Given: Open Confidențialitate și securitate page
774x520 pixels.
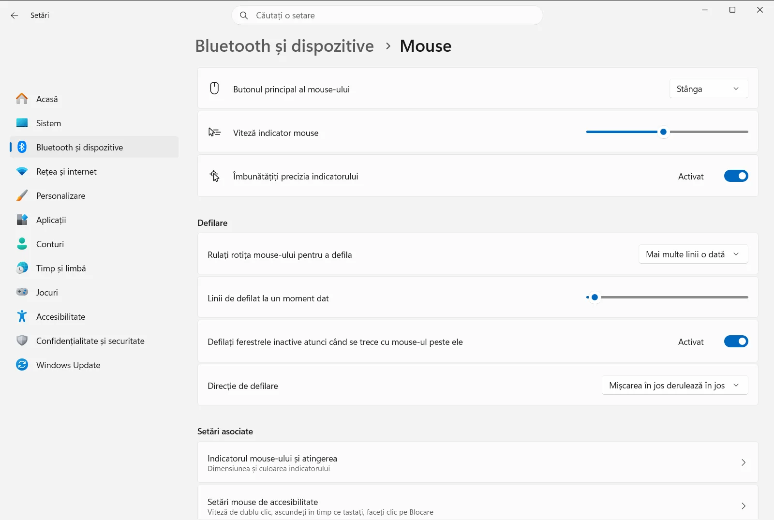Looking at the screenshot, I should [x=94, y=341].
